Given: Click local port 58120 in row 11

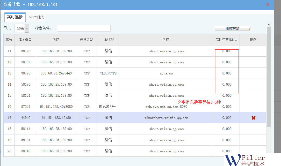Looking at the screenshot, I should click(26, 51).
